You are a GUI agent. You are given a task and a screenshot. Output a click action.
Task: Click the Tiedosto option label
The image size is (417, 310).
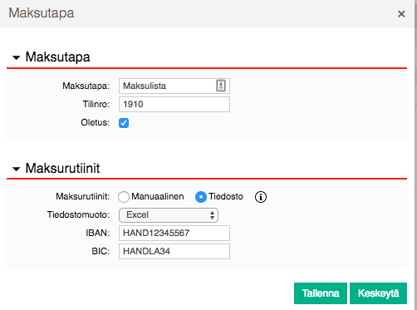point(226,196)
